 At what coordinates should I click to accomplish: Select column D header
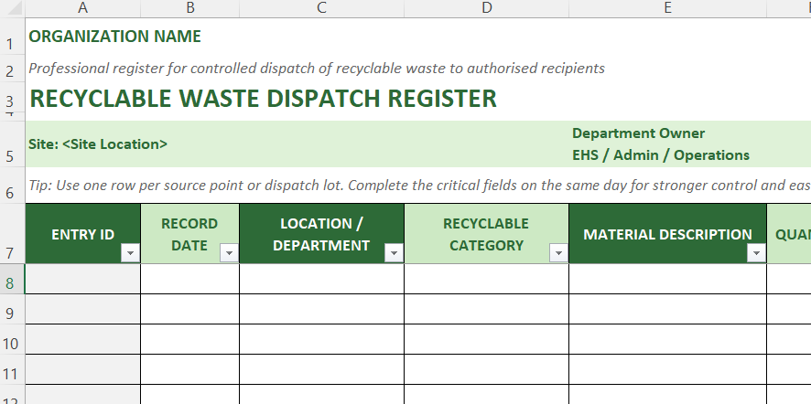[x=486, y=8]
